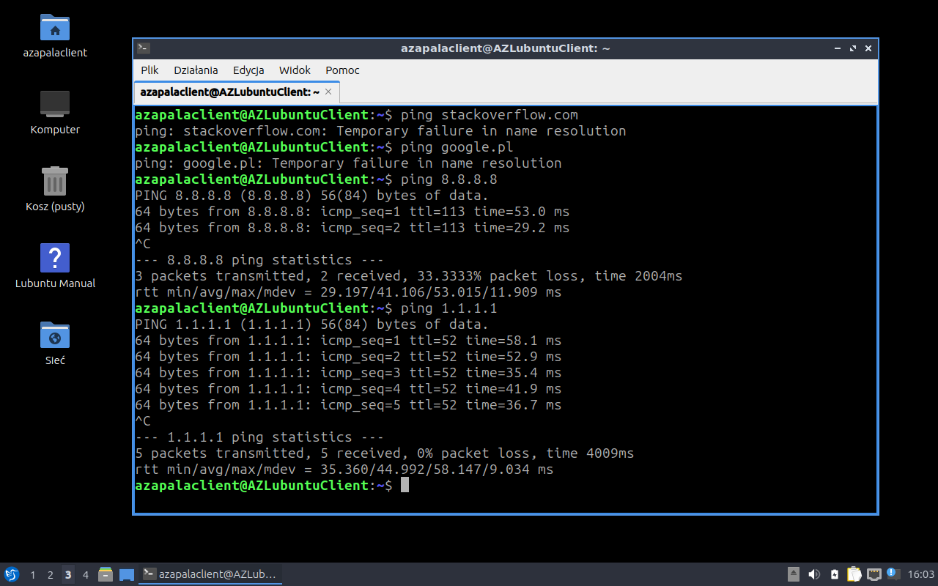The height and width of the screenshot is (586, 938).
Task: Open the Edycja menu
Action: click(x=248, y=70)
